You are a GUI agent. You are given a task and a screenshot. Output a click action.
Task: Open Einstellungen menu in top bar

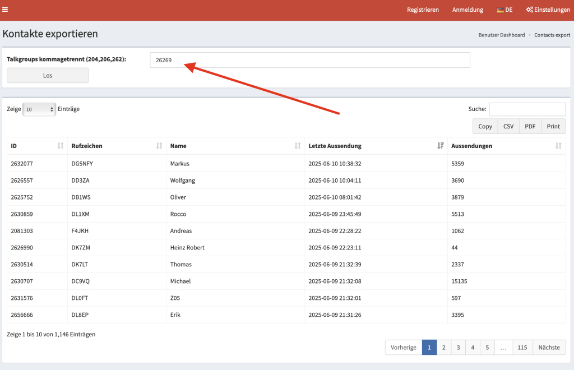click(548, 10)
